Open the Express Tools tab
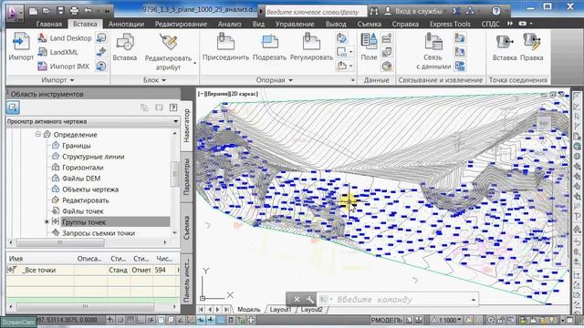The width and height of the screenshot is (584, 328). pyautogui.click(x=450, y=24)
